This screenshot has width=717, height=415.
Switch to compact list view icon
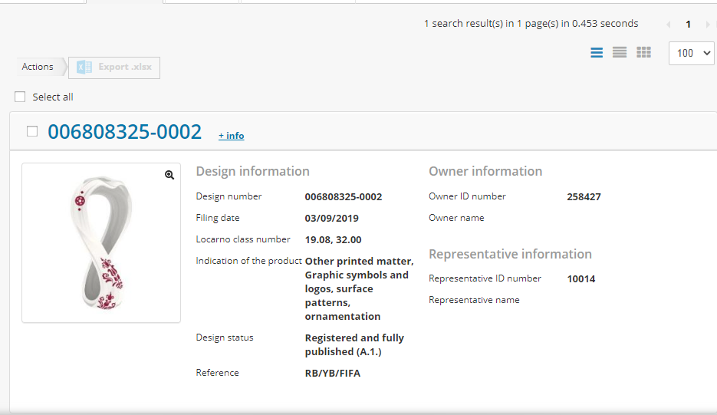(620, 53)
